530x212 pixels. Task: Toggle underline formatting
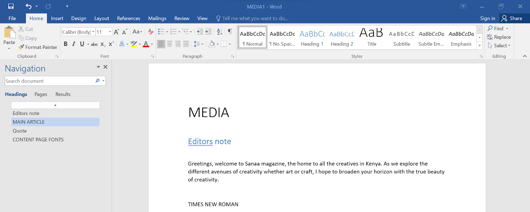(82, 44)
